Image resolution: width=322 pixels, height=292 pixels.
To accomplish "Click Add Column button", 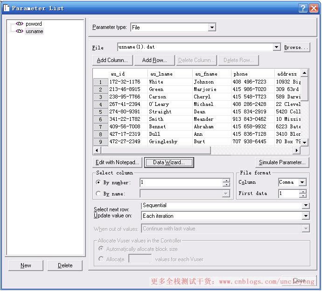I will click(112, 60).
